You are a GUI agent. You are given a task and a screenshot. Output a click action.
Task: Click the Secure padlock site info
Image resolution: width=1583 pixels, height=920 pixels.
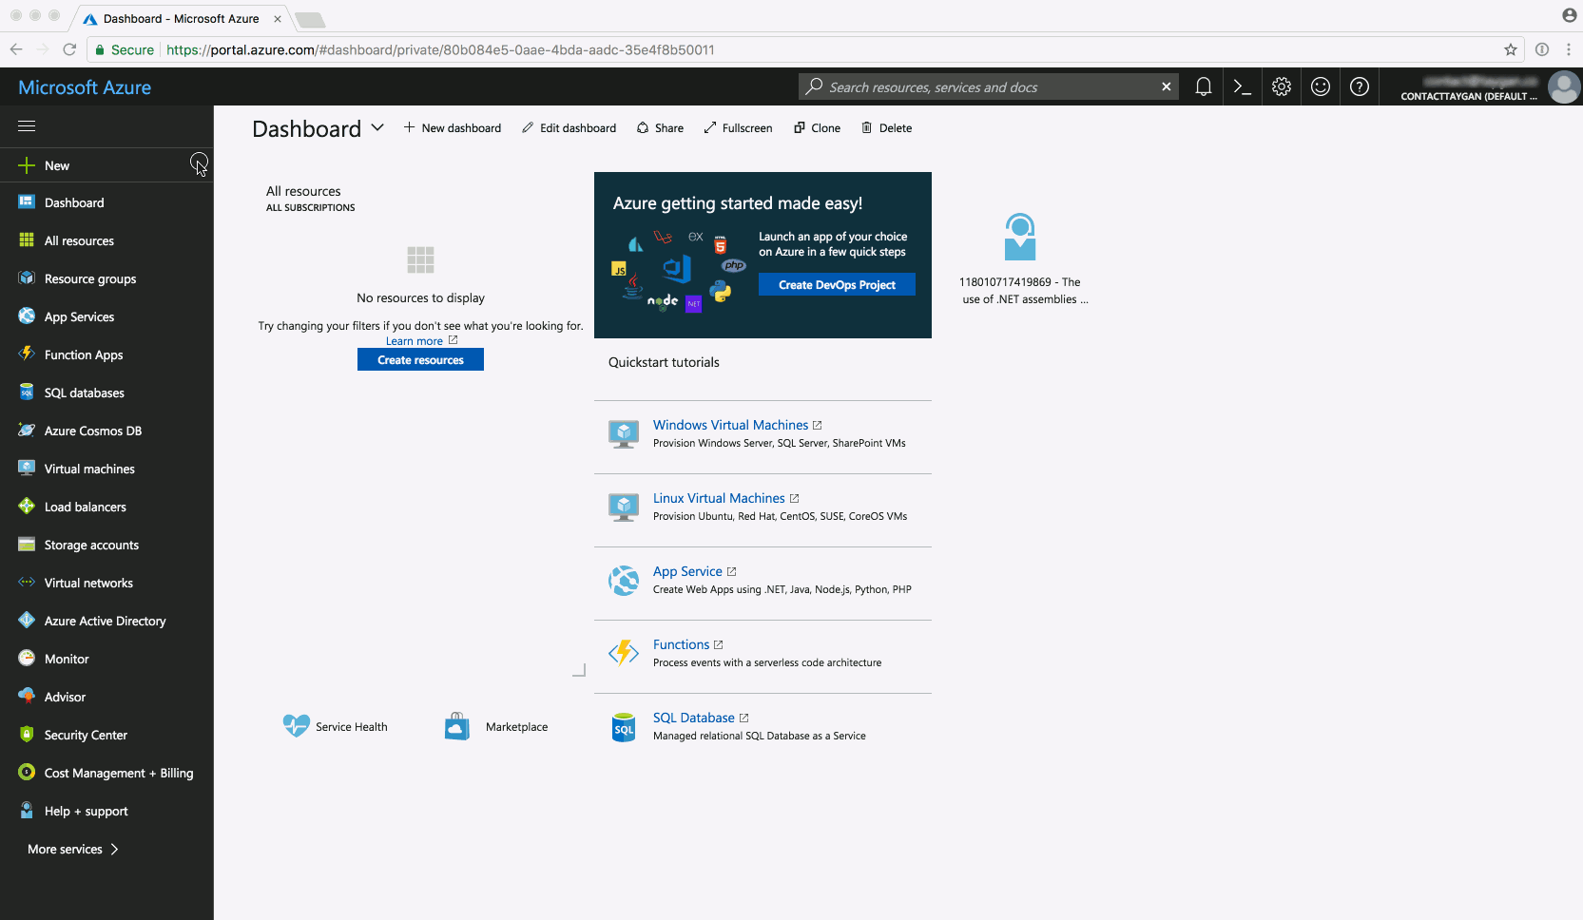click(x=124, y=49)
